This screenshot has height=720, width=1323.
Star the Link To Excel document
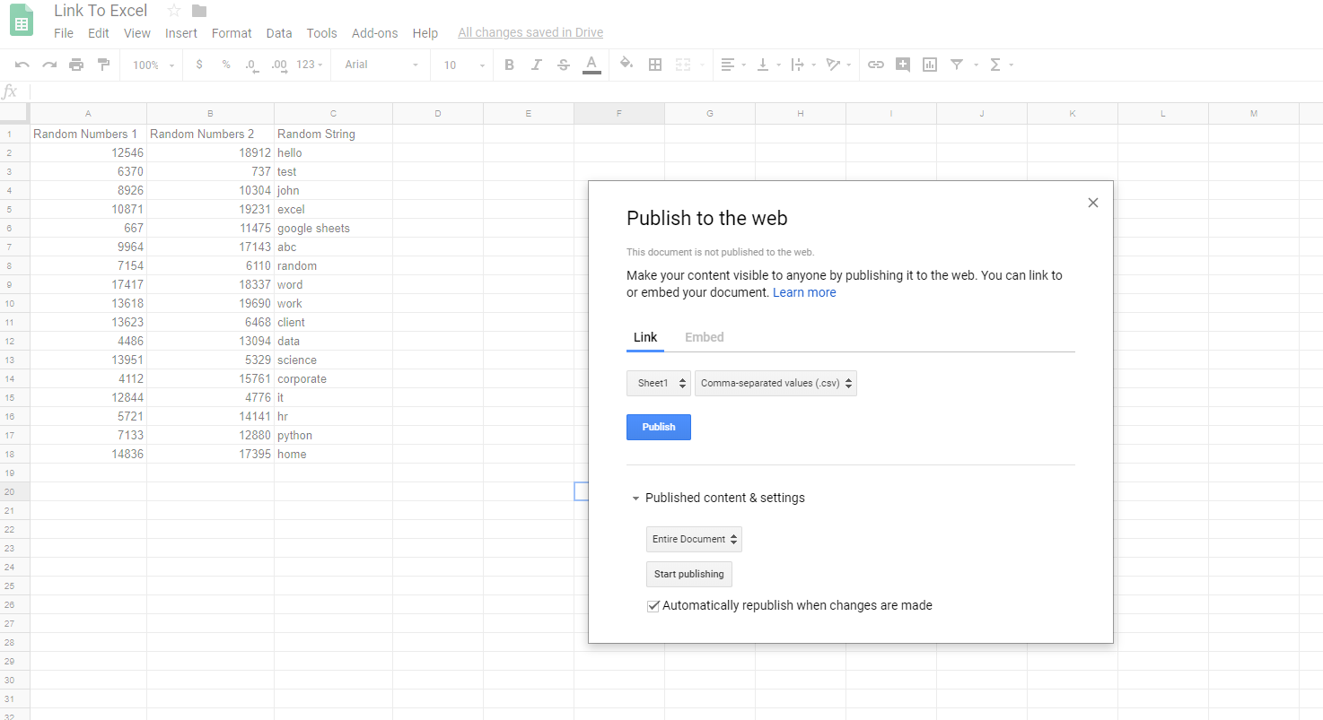coord(174,11)
